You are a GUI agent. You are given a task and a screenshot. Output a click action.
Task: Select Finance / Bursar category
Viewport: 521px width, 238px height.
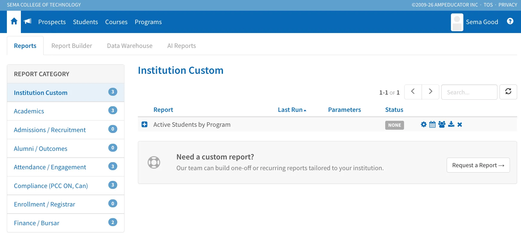pyautogui.click(x=66, y=223)
